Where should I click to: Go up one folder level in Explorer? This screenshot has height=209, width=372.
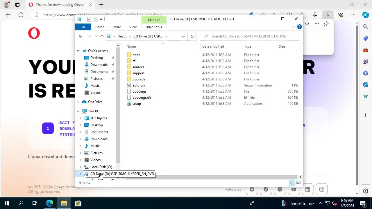coord(102,36)
